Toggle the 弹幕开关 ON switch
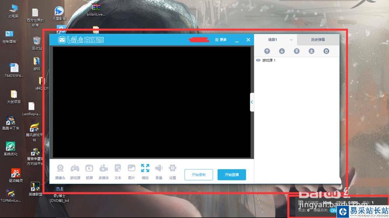 coord(333,210)
